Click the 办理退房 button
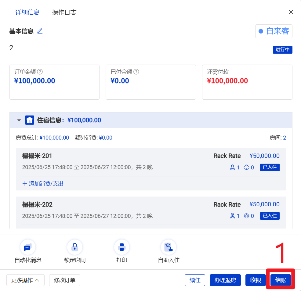 (225, 280)
